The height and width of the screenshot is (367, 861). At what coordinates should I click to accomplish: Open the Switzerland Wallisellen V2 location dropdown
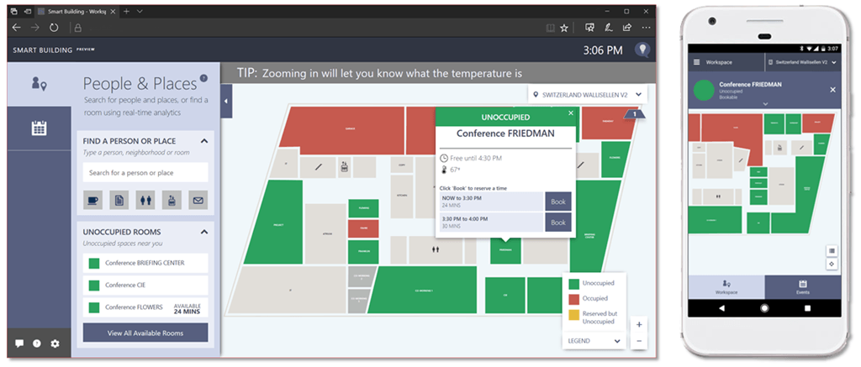pos(587,95)
